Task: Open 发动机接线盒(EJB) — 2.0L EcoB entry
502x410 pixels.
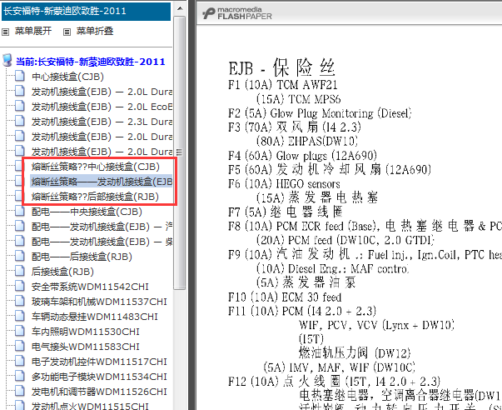Action: tap(102, 107)
